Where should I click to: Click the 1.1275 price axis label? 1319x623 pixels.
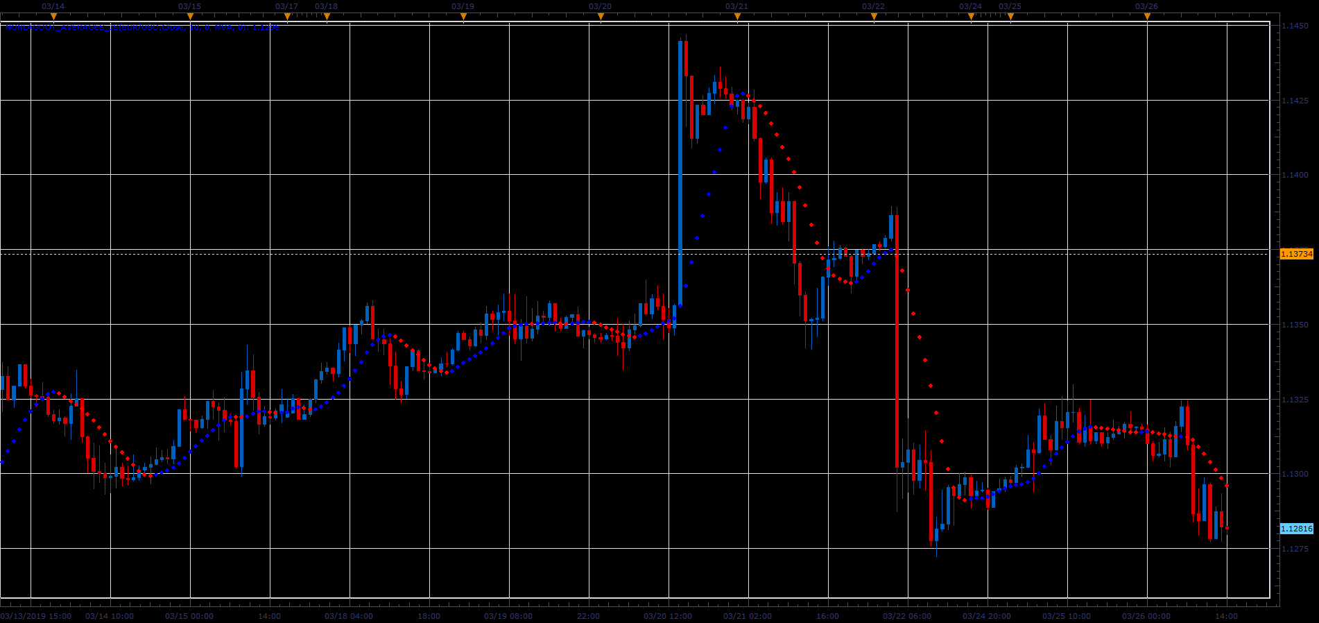1295,549
